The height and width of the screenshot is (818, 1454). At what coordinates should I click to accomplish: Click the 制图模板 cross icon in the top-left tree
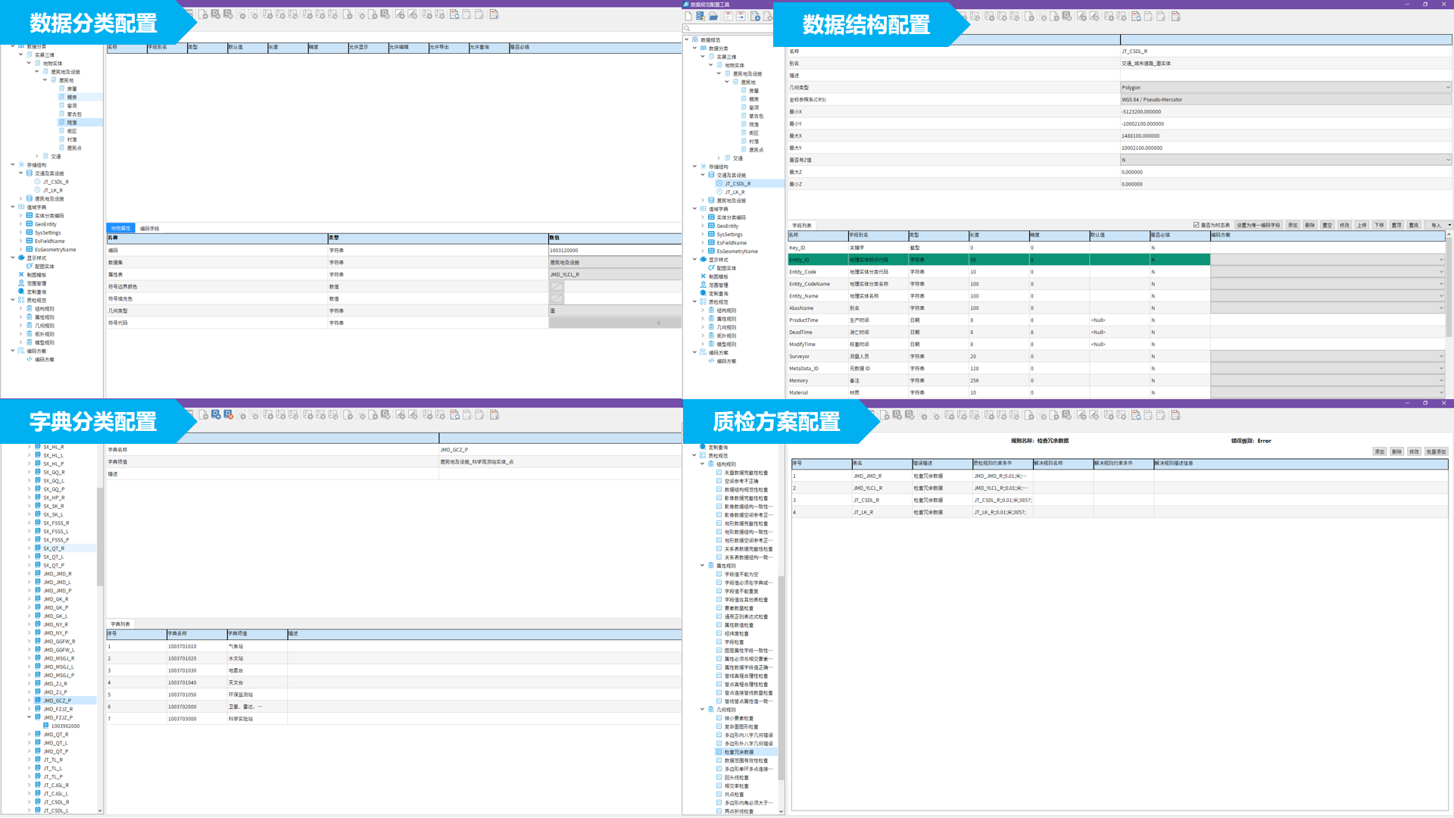point(21,275)
